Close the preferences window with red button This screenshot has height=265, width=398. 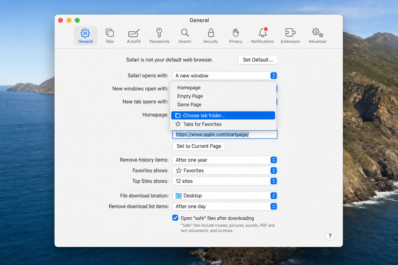pos(61,20)
